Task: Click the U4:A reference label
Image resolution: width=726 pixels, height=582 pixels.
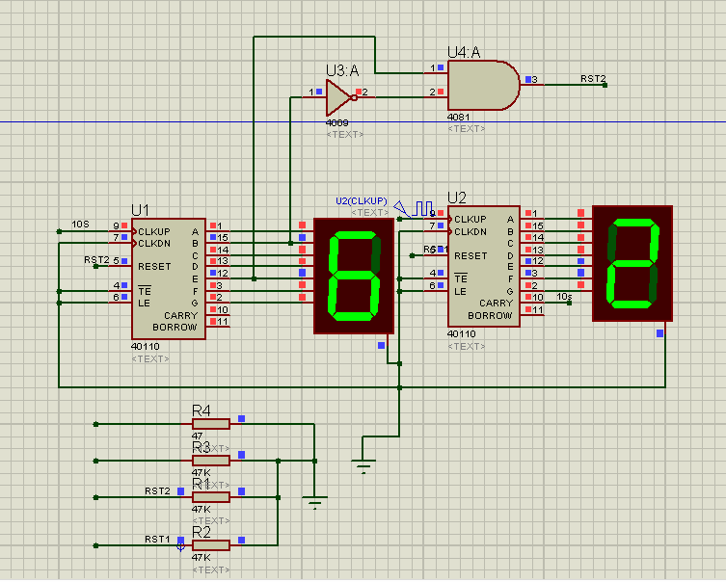Action: pos(464,53)
